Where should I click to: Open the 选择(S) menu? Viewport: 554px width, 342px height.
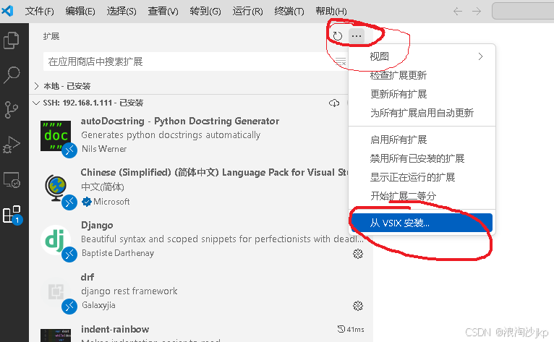(122, 12)
